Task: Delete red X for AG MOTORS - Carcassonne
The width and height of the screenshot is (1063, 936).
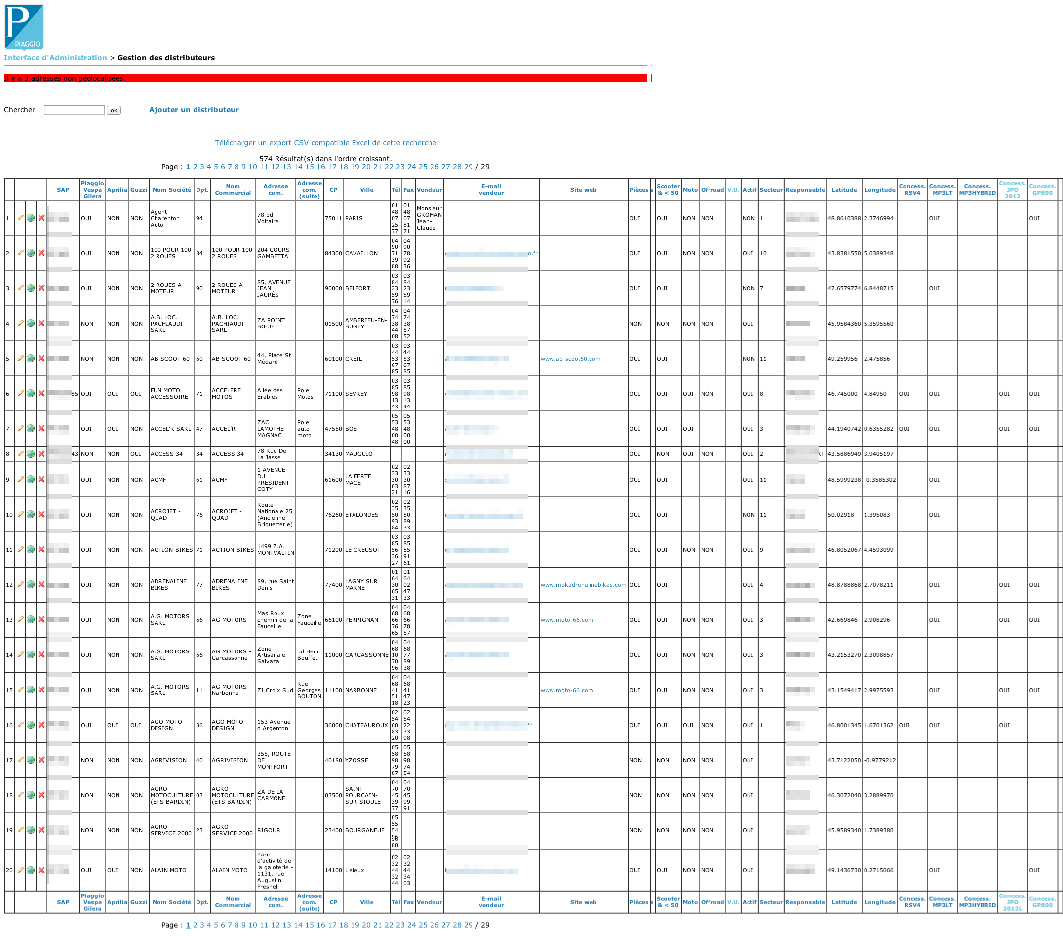Action: click(41, 654)
